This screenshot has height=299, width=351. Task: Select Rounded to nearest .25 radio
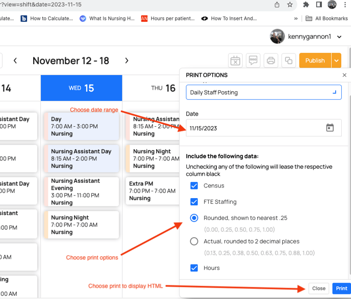pos(194,218)
